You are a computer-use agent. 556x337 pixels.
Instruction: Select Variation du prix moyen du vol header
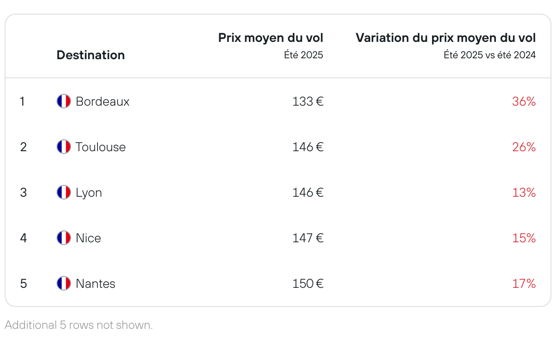pos(446,38)
